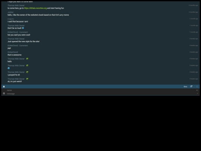The image size is (201, 151).
Task: Open link icon above the lone emoji post
Action: 27,66
